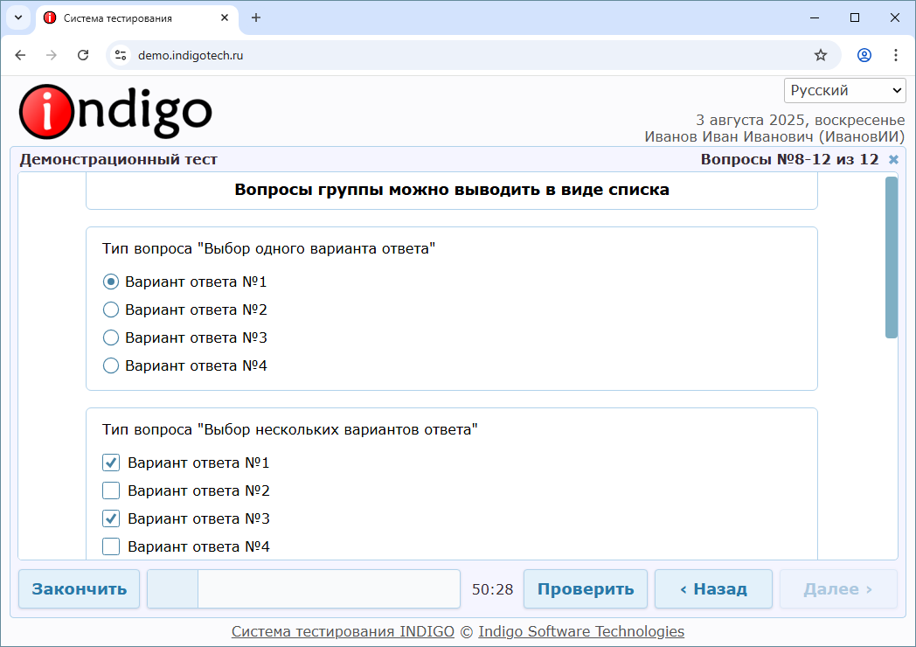916x647 pixels.
Task: Click the address bar URL demo.indigotech.ru
Action: click(x=191, y=56)
